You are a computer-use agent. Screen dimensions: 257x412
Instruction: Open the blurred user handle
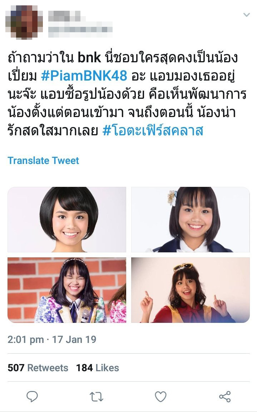pyautogui.click(x=80, y=32)
